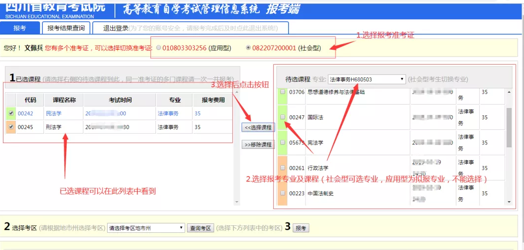Click the 宪法学 course name
Viewport: 524px width, 250px height.
[315, 143]
